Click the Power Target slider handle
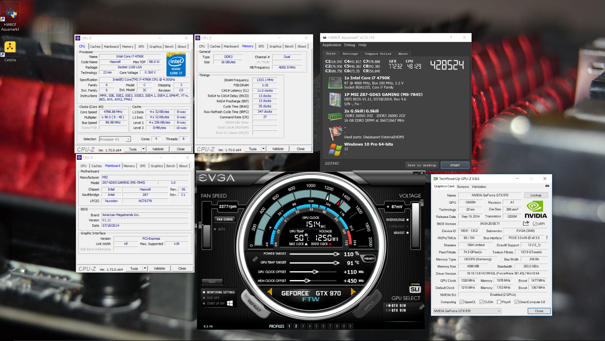This screenshot has width=605, height=341. pyautogui.click(x=336, y=254)
